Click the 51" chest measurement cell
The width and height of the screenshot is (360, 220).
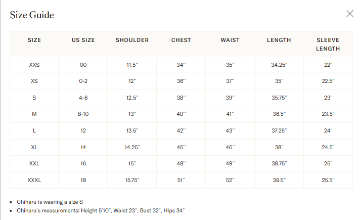(181, 180)
